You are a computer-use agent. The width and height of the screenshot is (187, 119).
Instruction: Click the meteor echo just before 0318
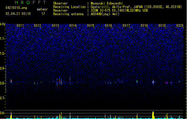[137, 82]
